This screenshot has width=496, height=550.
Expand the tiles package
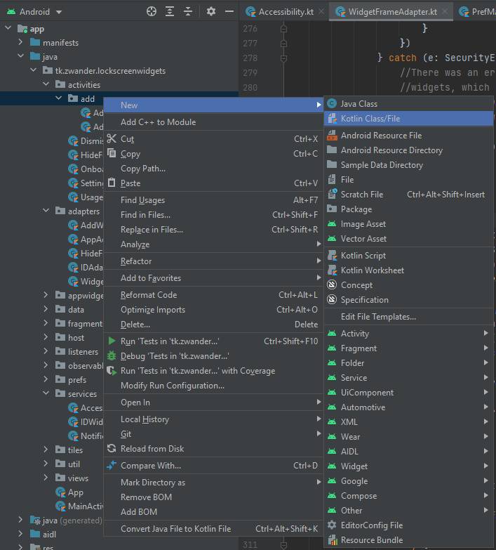(46, 449)
